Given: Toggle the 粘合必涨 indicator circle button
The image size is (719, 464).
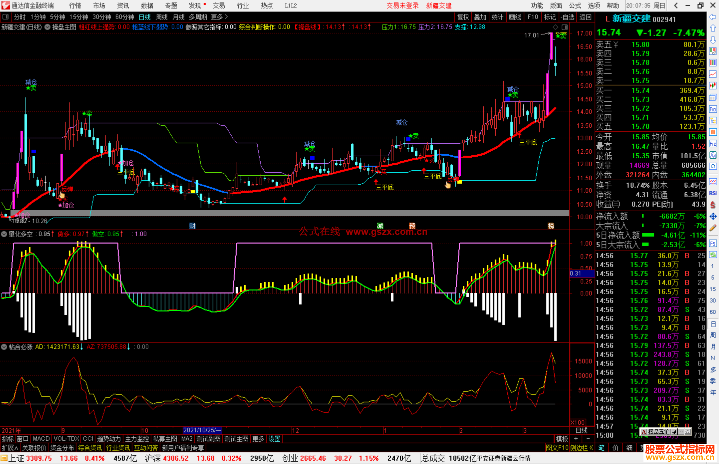Looking at the screenshot, I should click(4, 347).
